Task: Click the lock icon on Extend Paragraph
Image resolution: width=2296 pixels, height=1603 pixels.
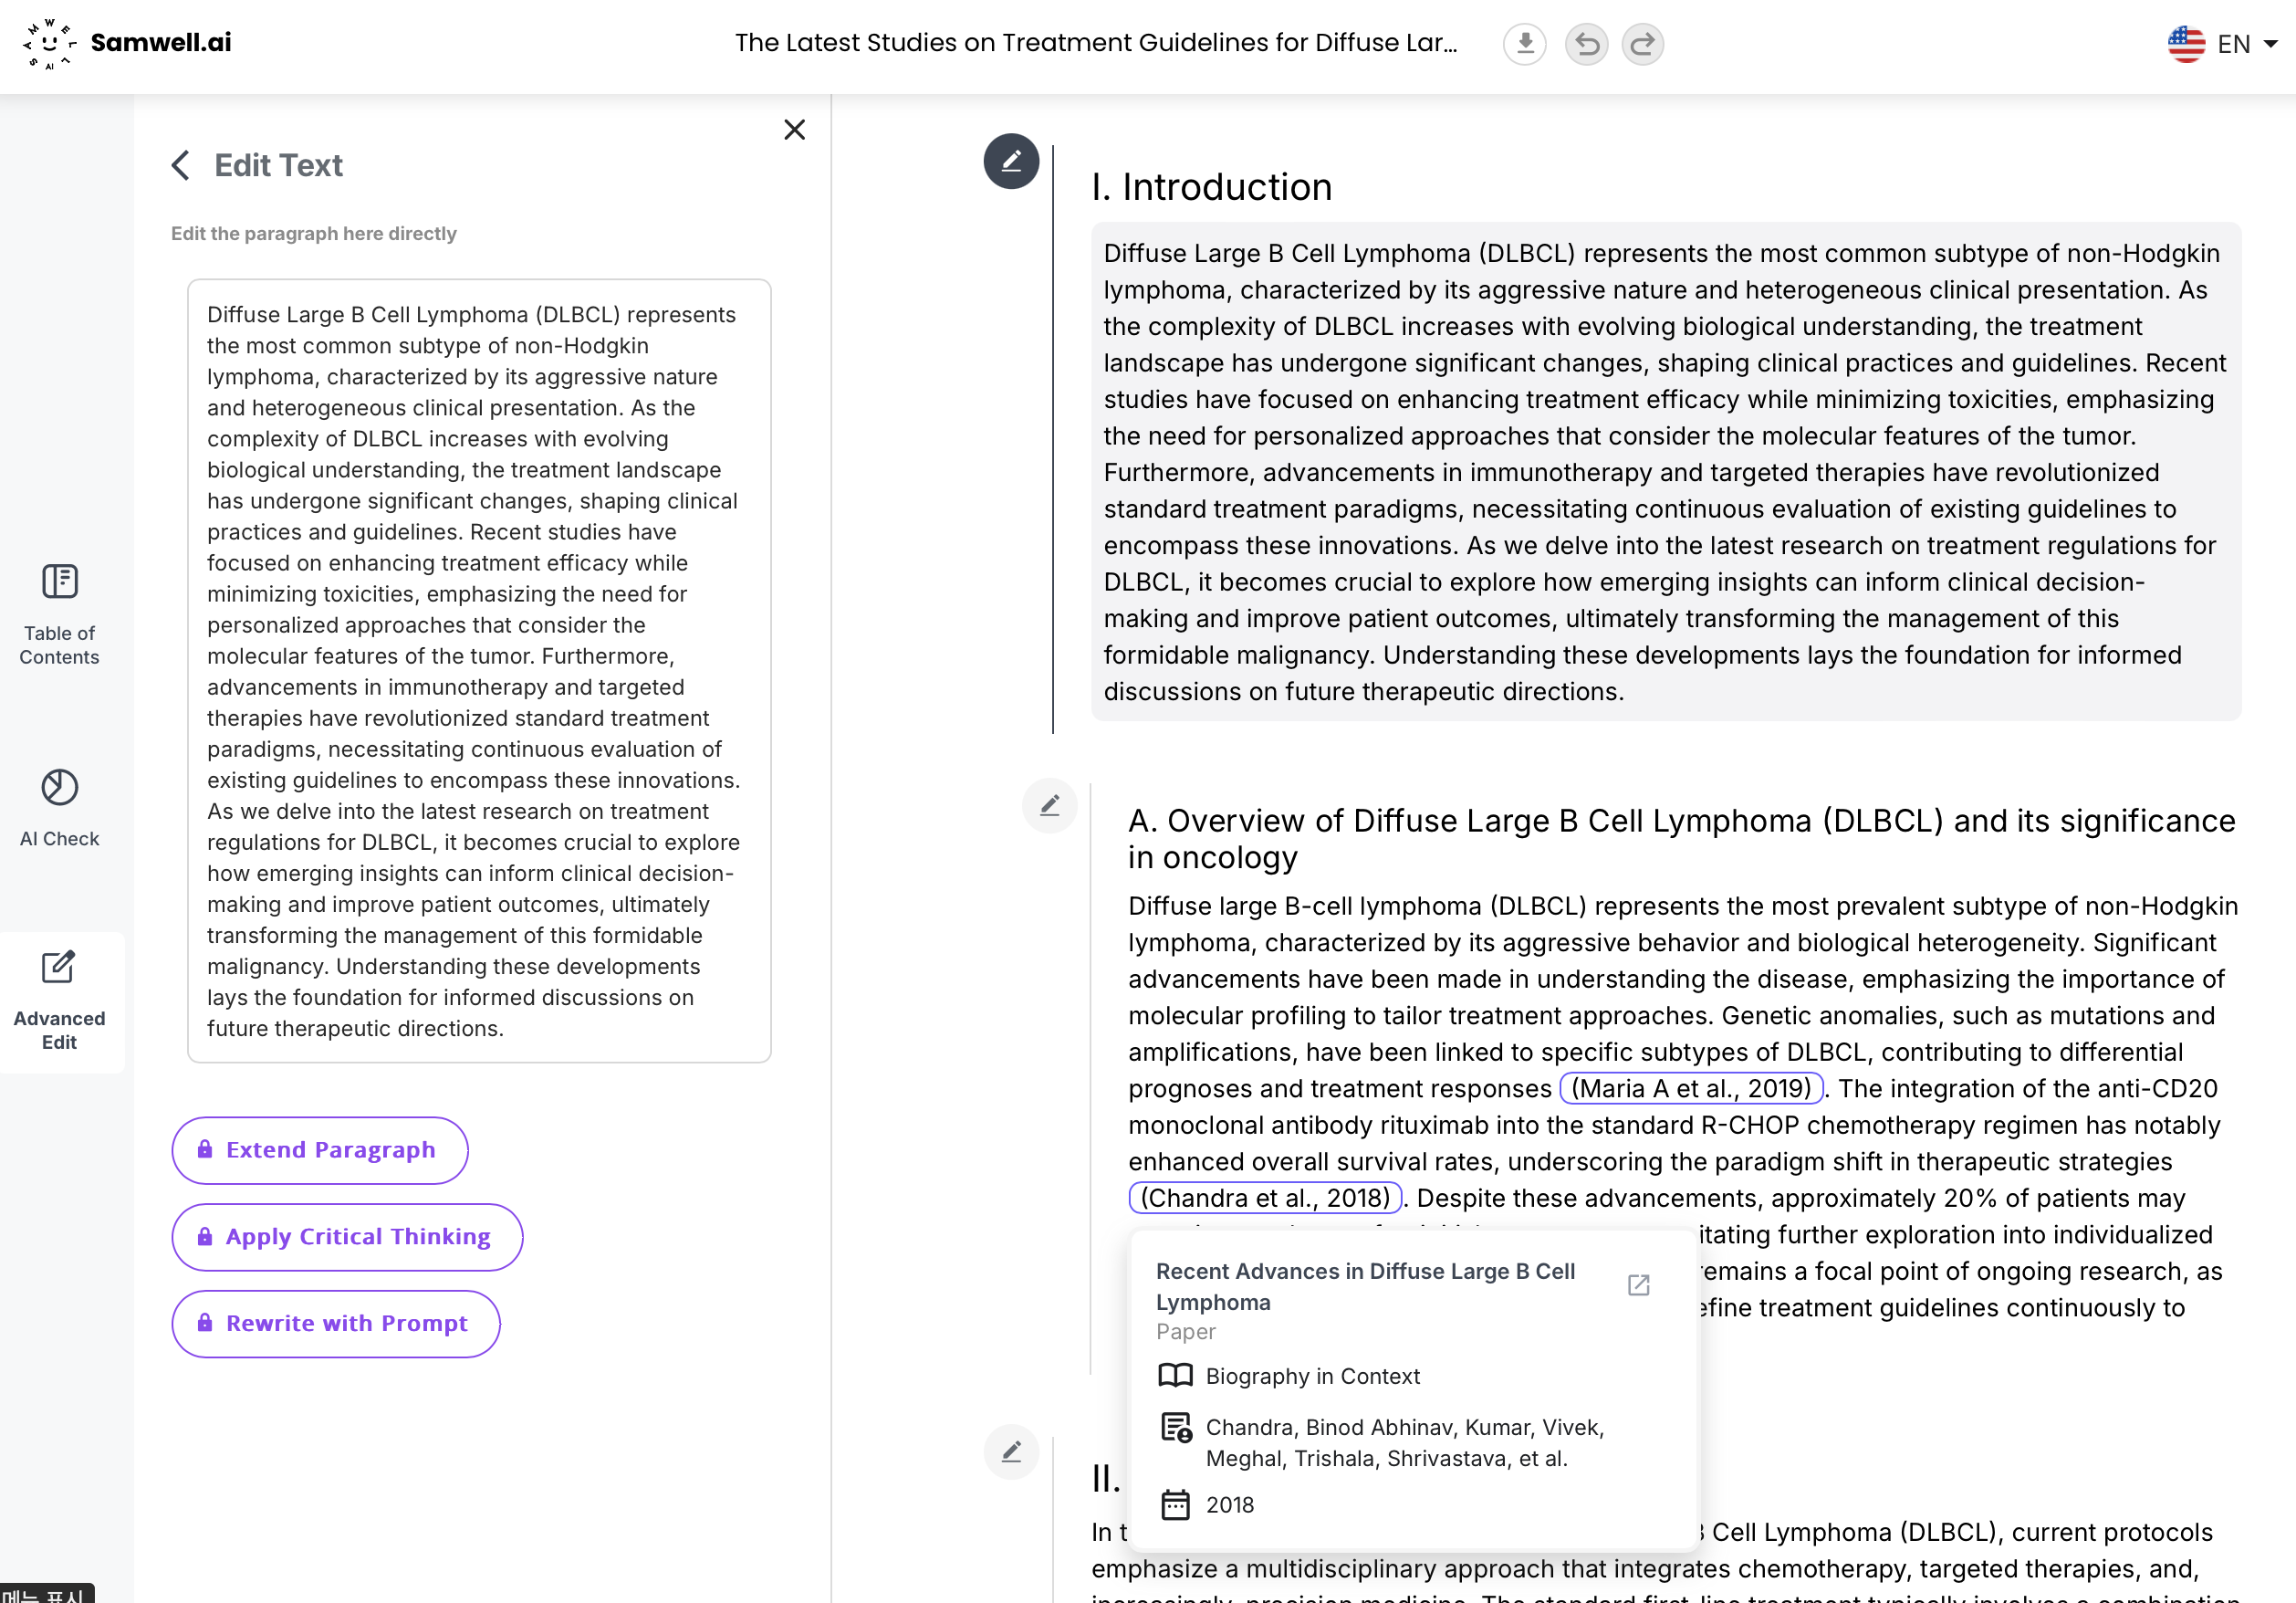Action: [x=205, y=1149]
